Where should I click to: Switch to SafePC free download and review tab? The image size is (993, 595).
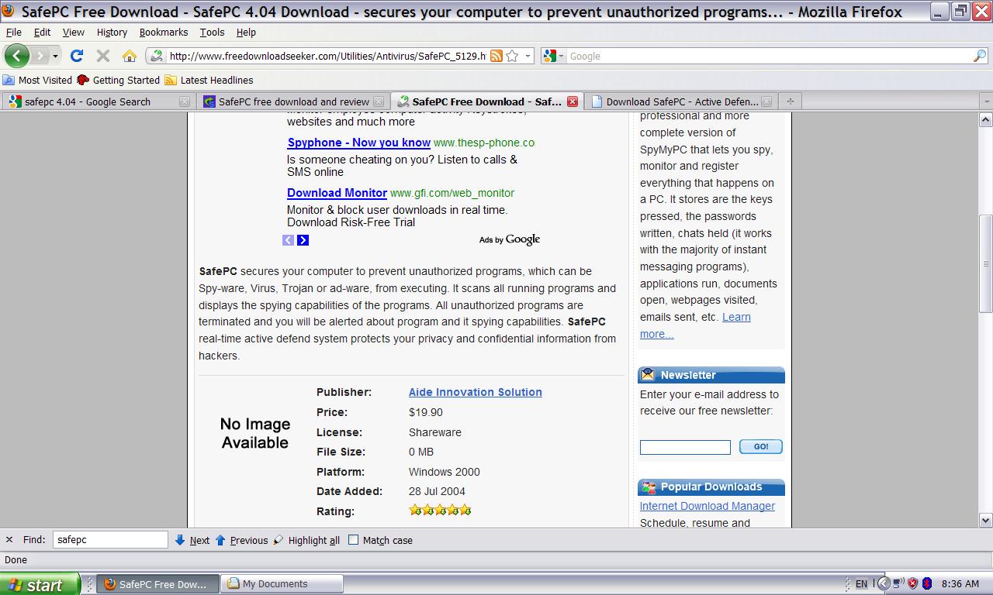(293, 101)
